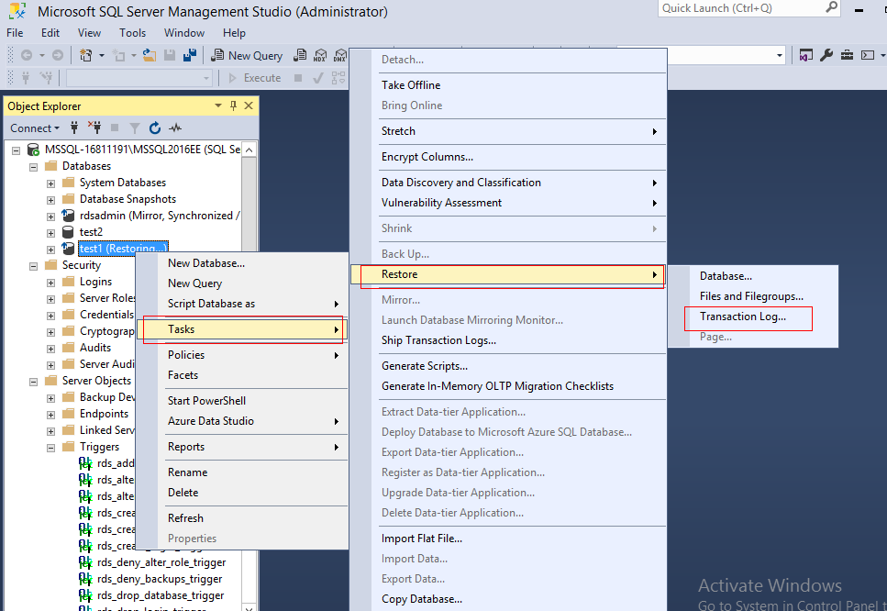Open the Window menu
Image resolution: width=887 pixels, height=611 pixels.
[x=184, y=33]
